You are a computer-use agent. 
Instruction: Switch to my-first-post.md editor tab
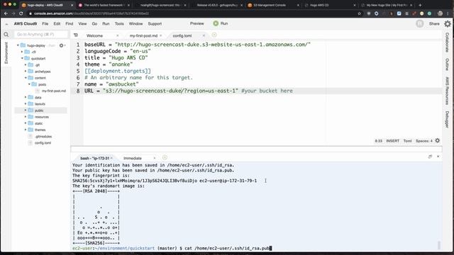tap(143, 35)
